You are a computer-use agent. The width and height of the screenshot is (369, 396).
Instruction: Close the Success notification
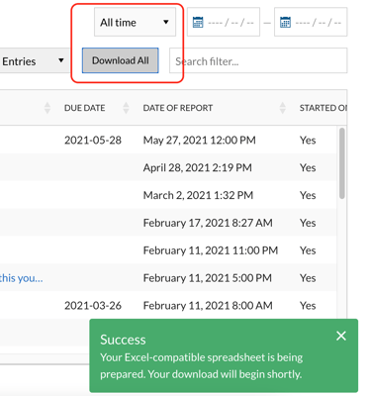(341, 336)
